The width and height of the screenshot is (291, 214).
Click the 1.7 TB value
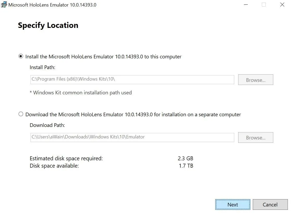[186, 166]
